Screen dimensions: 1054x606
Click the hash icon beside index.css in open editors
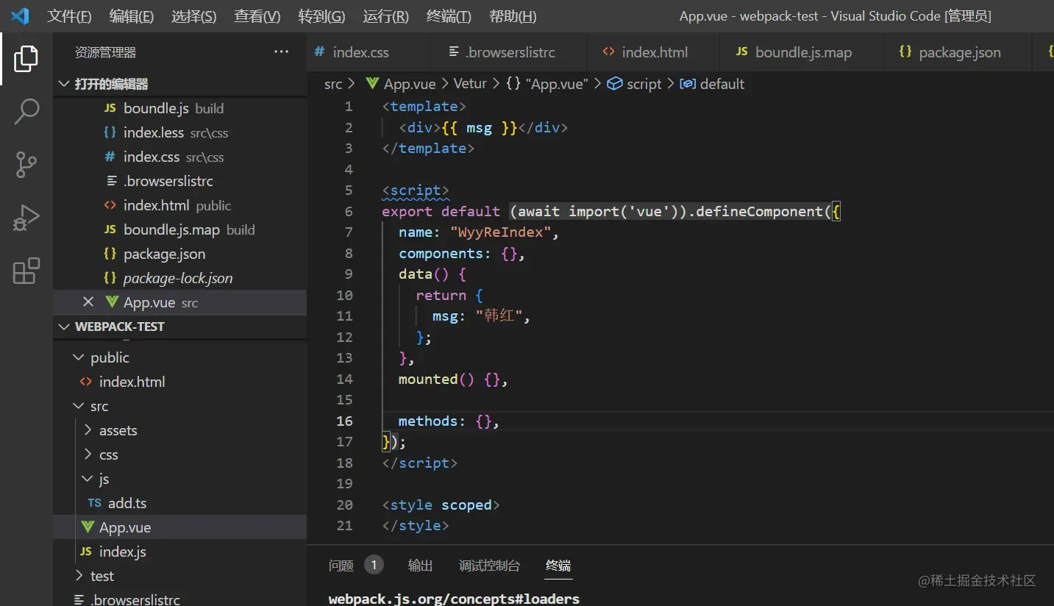(x=110, y=157)
